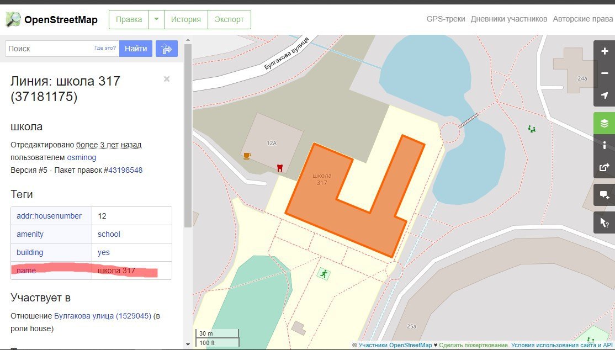The width and height of the screenshot is (615, 350).
Task: Click the OpenStreetMap magnifier logo
Action: pos(13,19)
